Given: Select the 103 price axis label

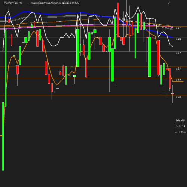Looking at the screenshot, I should (x=178, y=97).
